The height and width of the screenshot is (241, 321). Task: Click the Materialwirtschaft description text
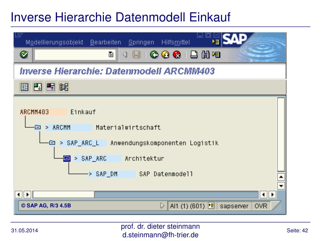128,127
